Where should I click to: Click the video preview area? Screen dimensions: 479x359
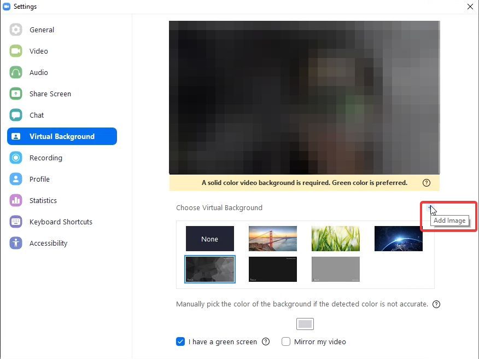pos(305,97)
